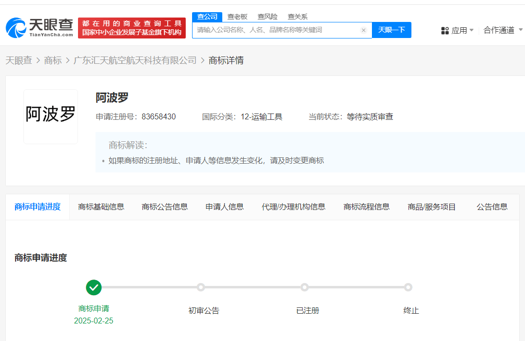Switch to the 商标申请进度 tab
This screenshot has width=525, height=341.
pos(38,207)
